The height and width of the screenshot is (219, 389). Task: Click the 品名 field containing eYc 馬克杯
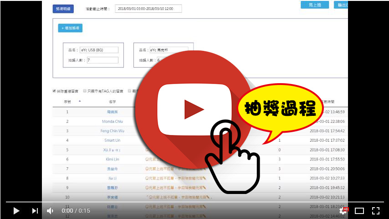[169, 50]
